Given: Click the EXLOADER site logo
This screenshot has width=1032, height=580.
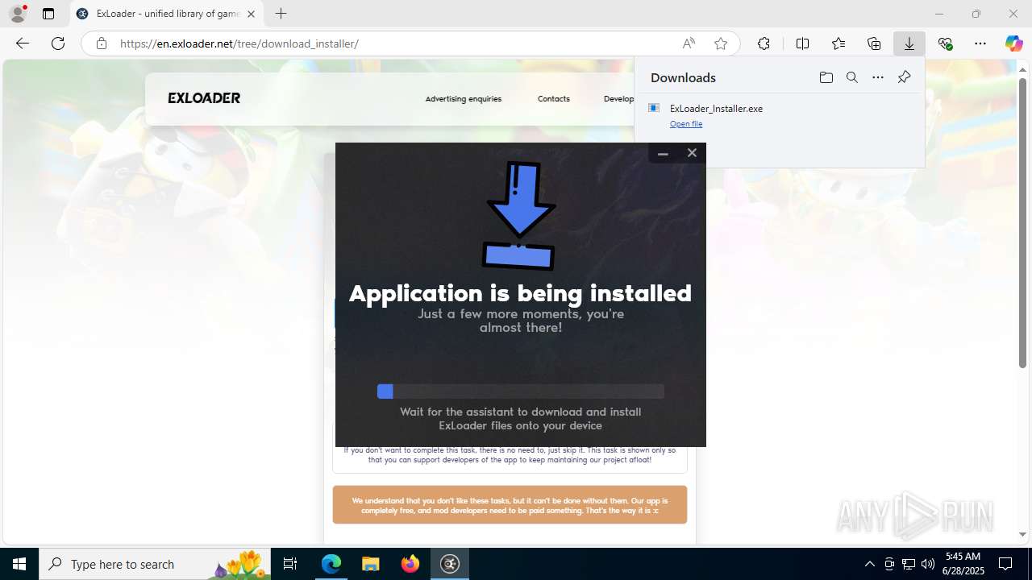Looking at the screenshot, I should 204,98.
